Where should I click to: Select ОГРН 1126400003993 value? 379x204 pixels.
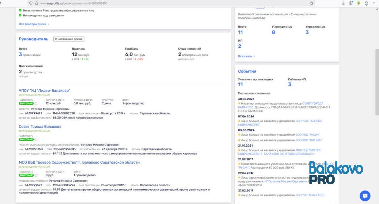[x=64, y=185]
